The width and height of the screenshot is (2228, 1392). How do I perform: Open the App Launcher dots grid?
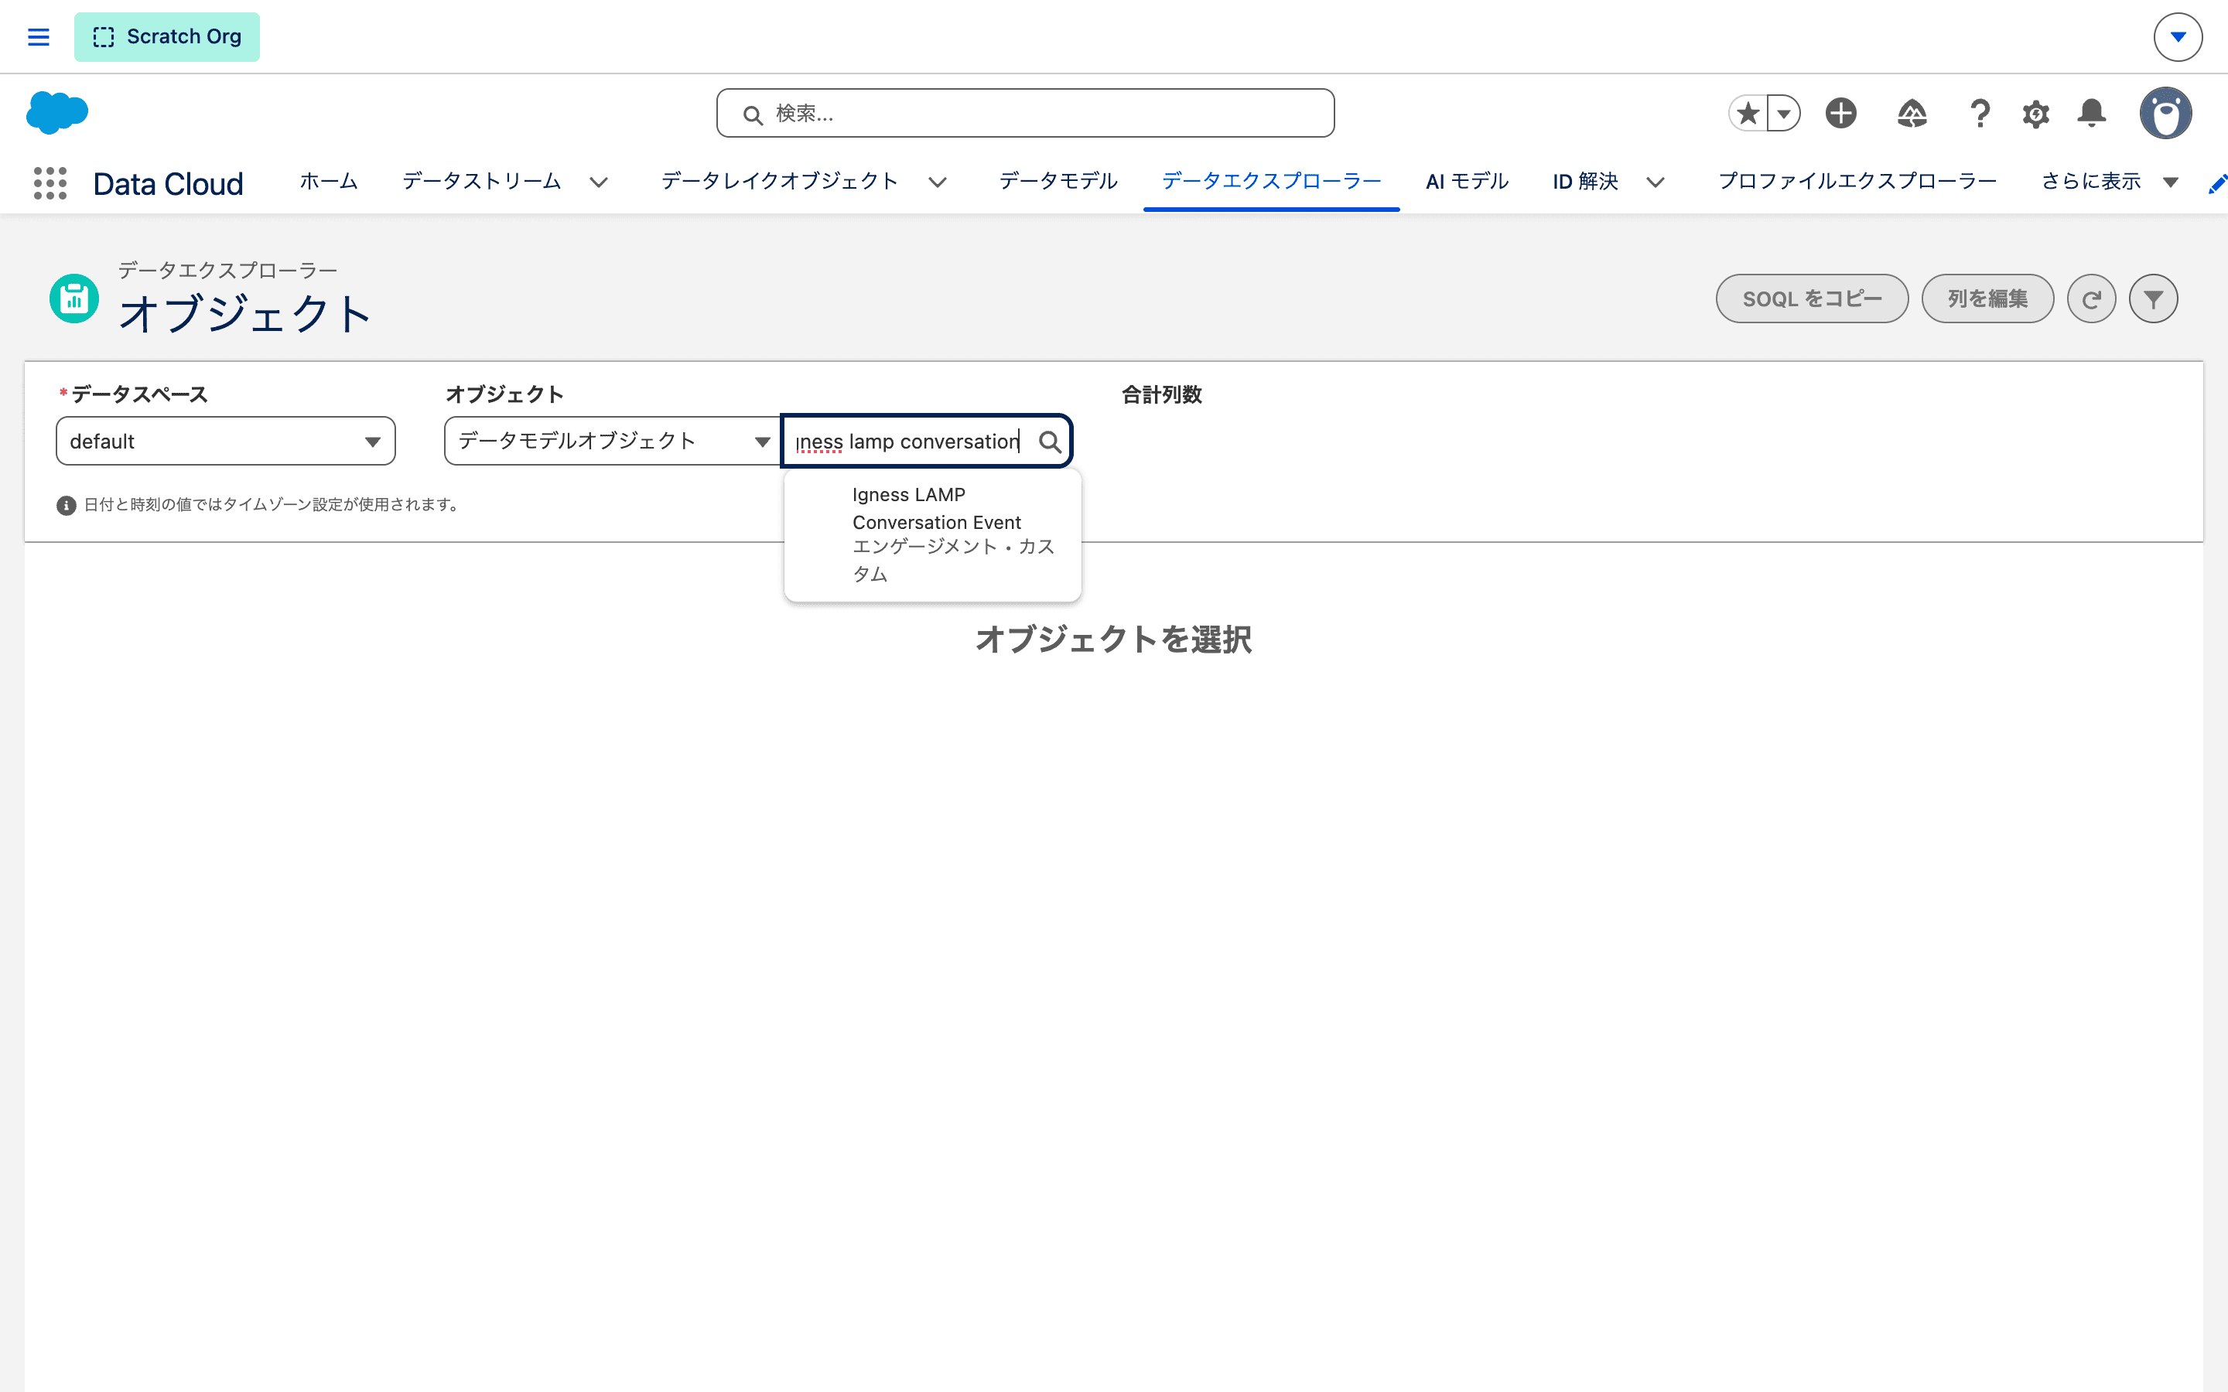coord(50,183)
